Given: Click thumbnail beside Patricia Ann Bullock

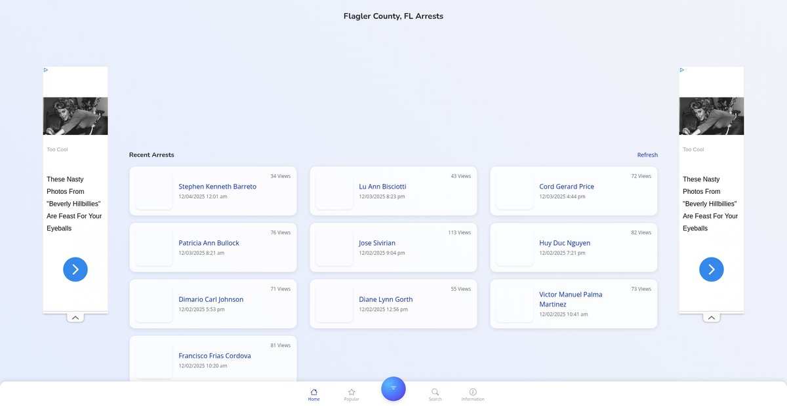Looking at the screenshot, I should click(154, 248).
